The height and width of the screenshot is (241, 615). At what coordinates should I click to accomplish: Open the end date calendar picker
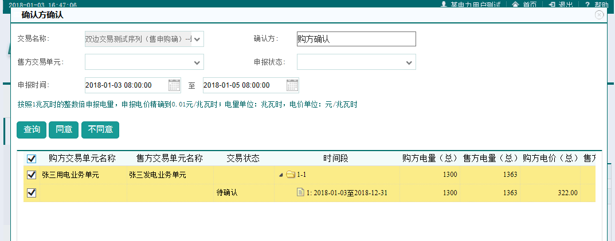click(x=292, y=85)
